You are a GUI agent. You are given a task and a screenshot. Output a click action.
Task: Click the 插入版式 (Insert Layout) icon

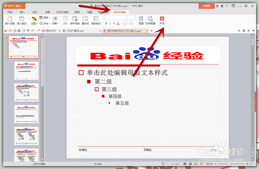(x=22, y=20)
